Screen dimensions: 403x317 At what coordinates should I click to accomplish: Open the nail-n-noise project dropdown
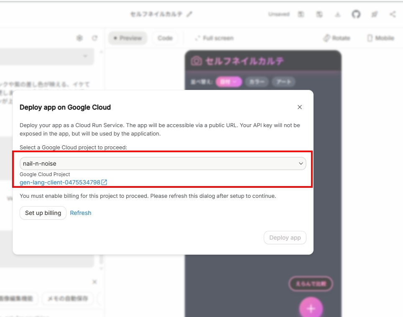[x=163, y=164]
